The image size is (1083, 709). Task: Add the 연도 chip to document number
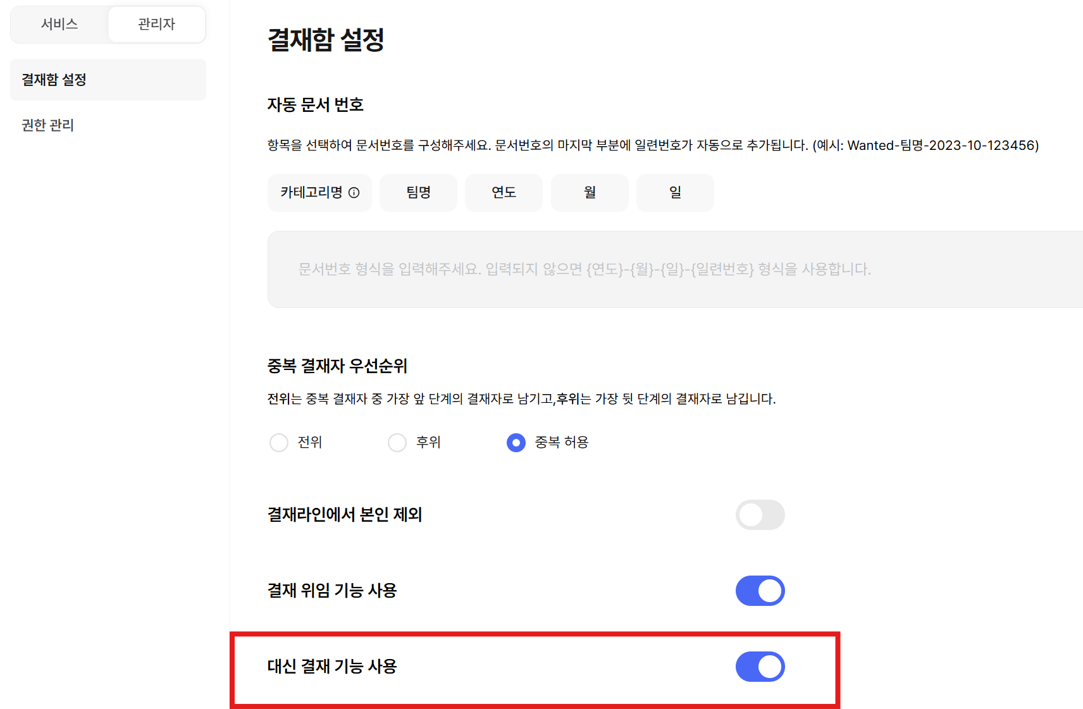tap(504, 193)
